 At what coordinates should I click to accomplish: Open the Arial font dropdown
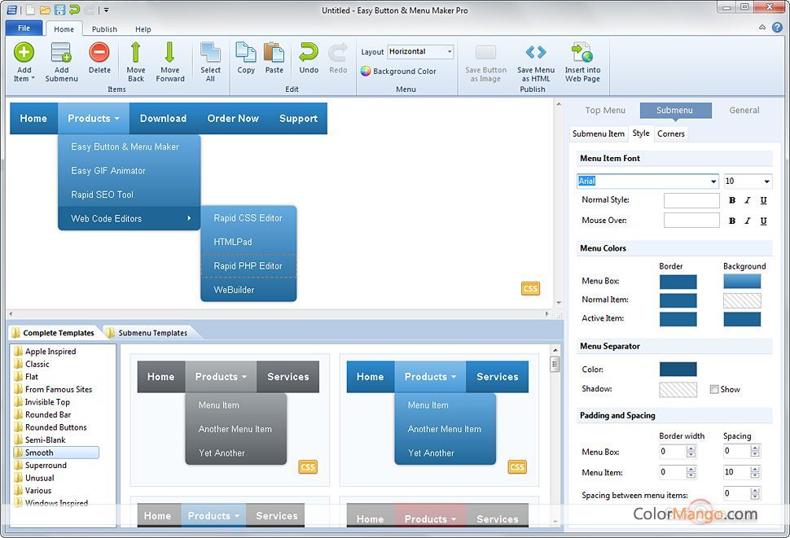point(713,182)
